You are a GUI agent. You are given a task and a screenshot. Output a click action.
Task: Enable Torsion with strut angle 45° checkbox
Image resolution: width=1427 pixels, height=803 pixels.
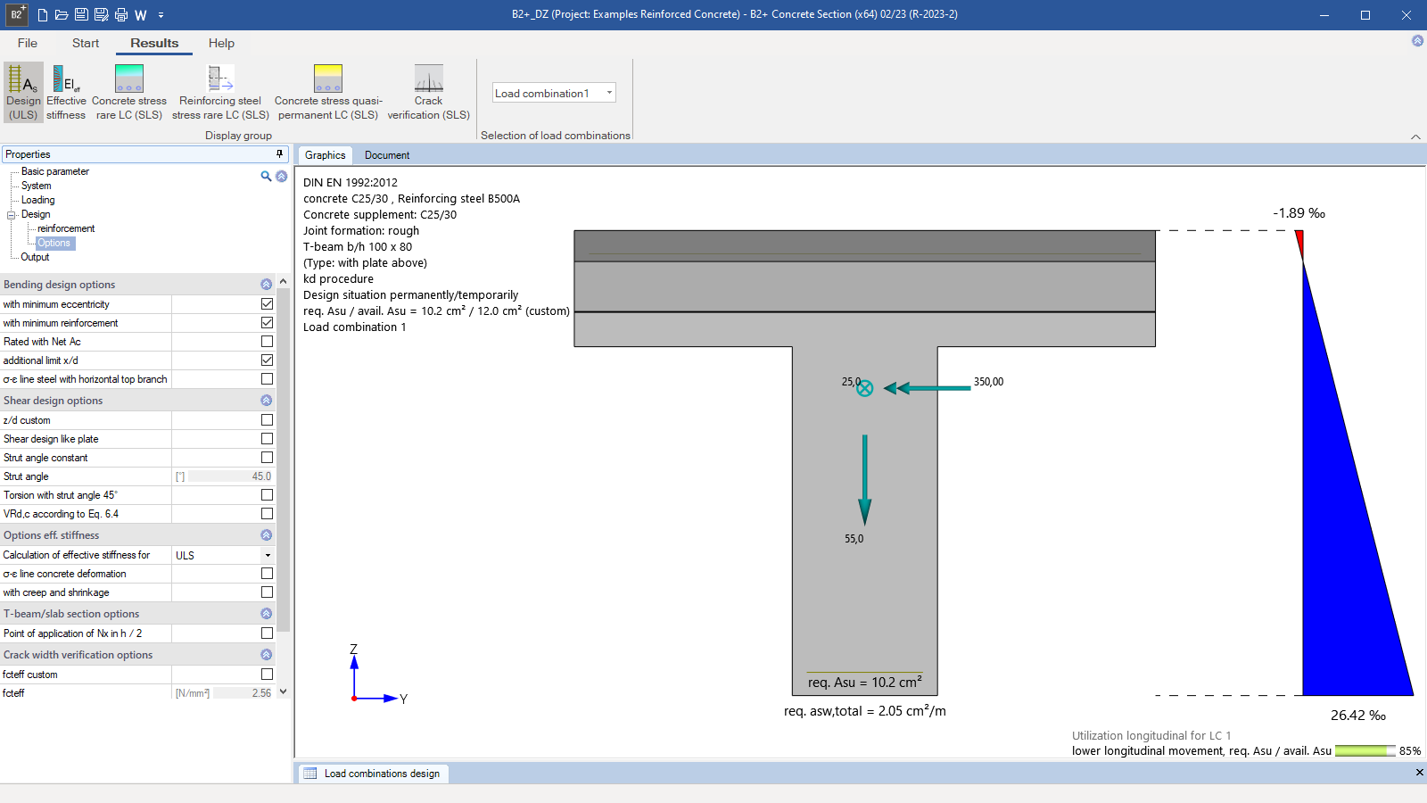click(x=267, y=495)
